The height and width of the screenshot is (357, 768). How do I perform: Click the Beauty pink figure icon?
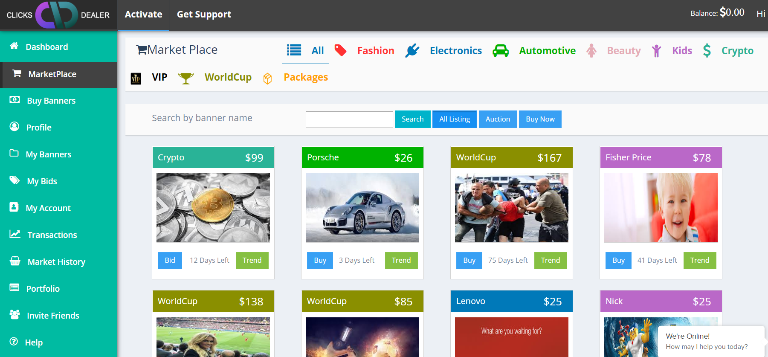coord(591,51)
